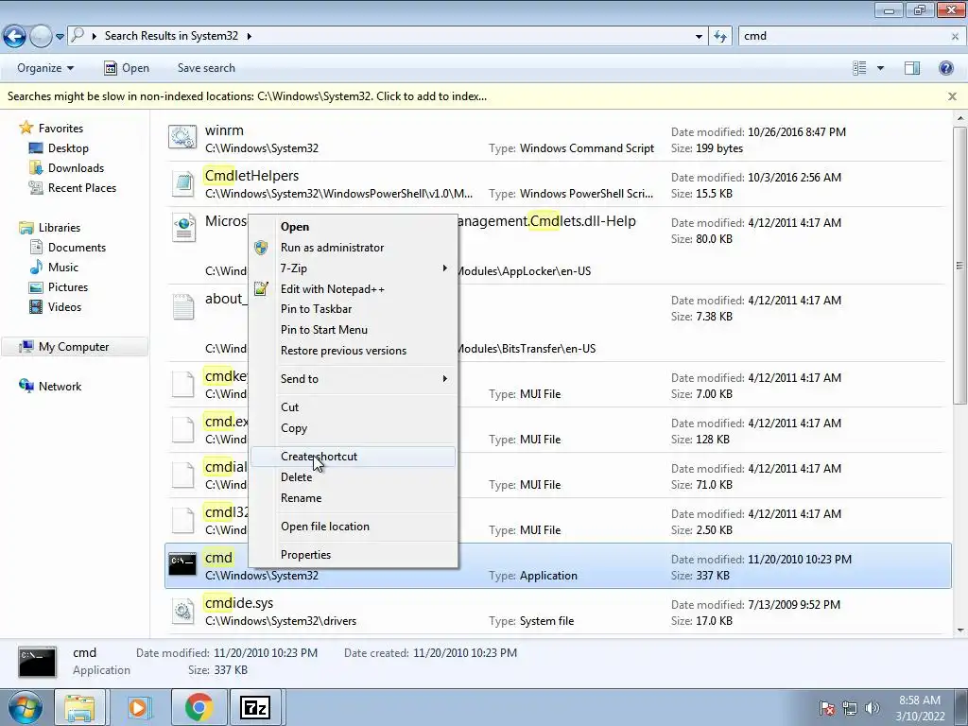The width and height of the screenshot is (968, 726).
Task: Click Save search
Action: 206,68
